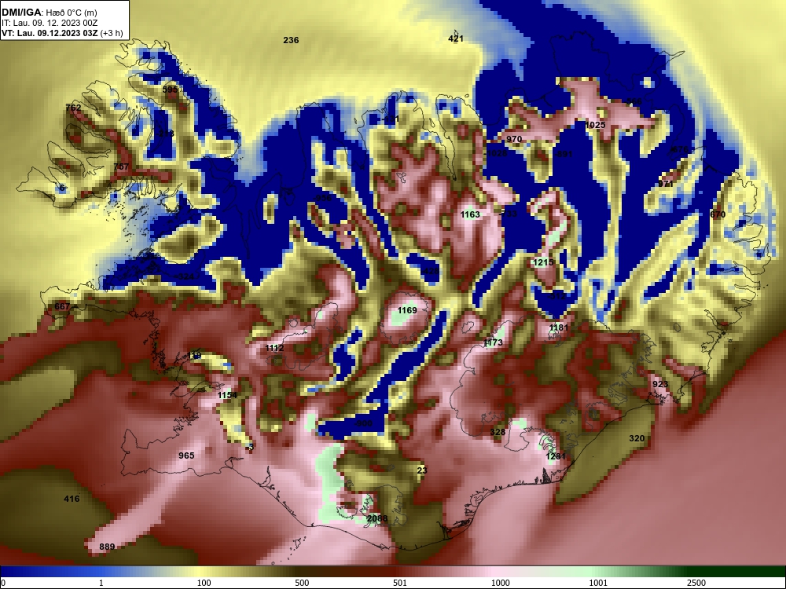The width and height of the screenshot is (786, 589).
Task: Click the map value 971
Action: (666, 184)
